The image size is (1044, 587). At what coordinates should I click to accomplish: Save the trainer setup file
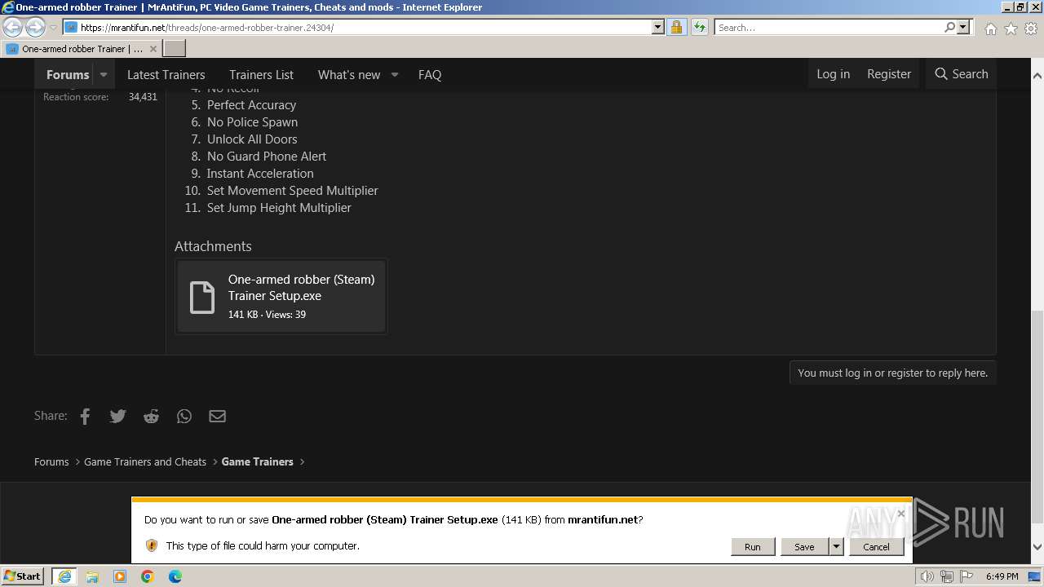pos(804,547)
